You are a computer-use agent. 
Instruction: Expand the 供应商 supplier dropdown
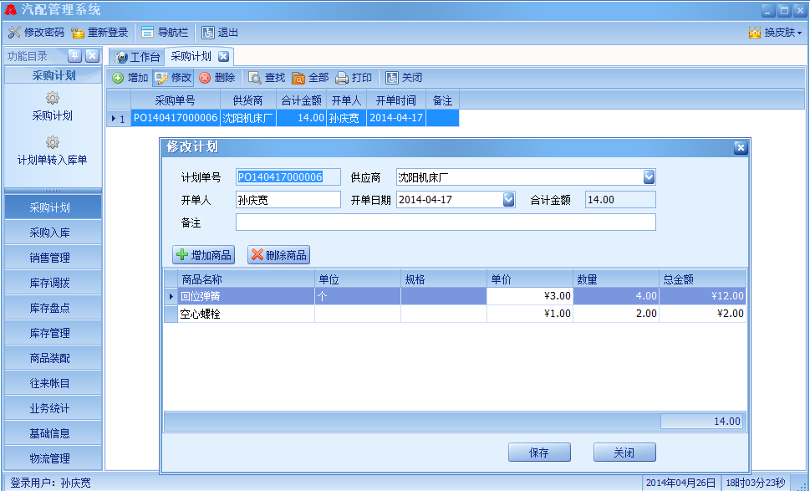click(x=649, y=177)
